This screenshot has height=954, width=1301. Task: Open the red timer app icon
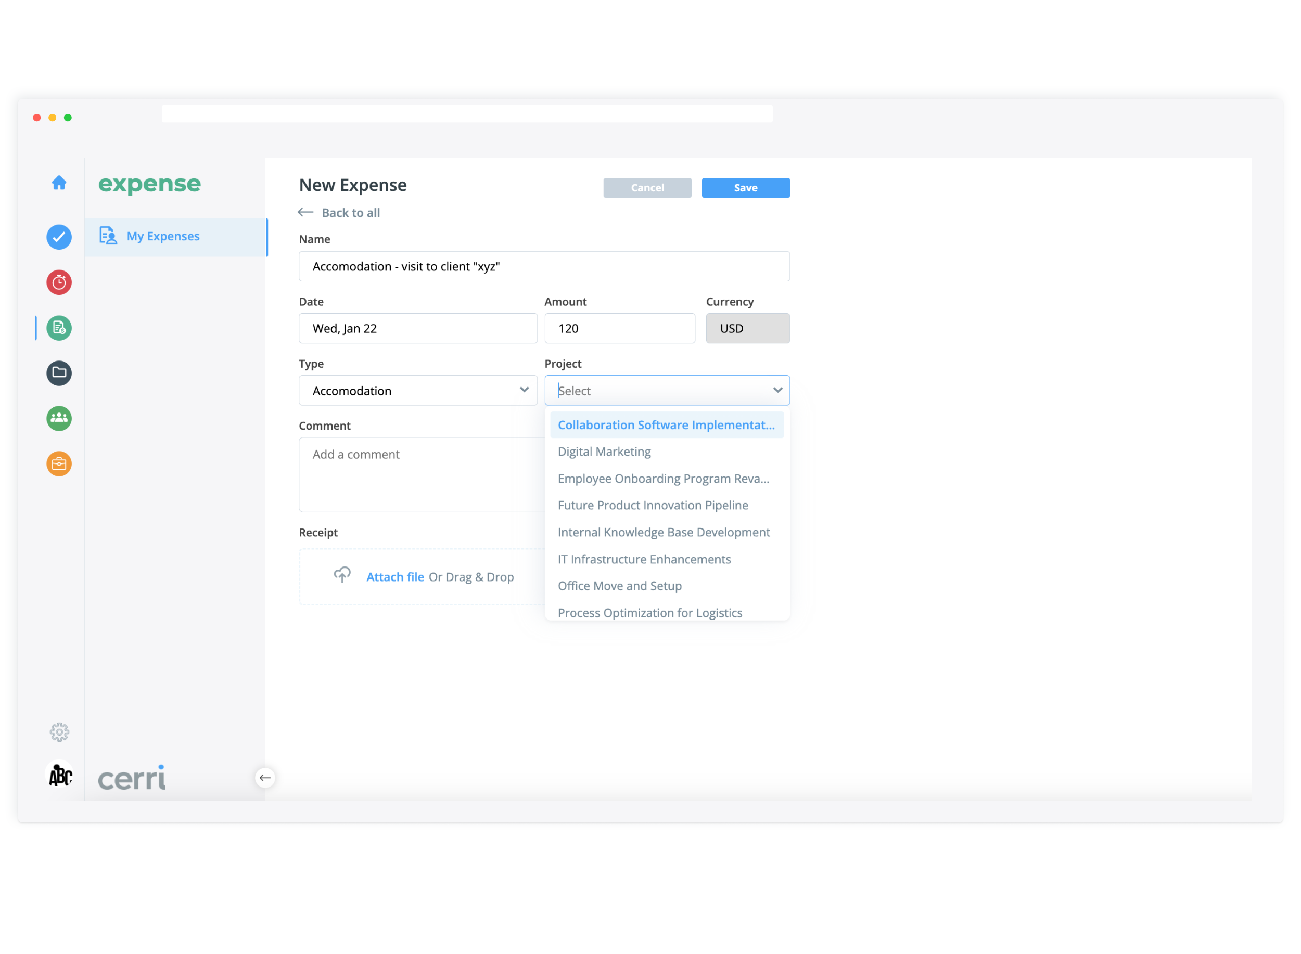pos(59,283)
